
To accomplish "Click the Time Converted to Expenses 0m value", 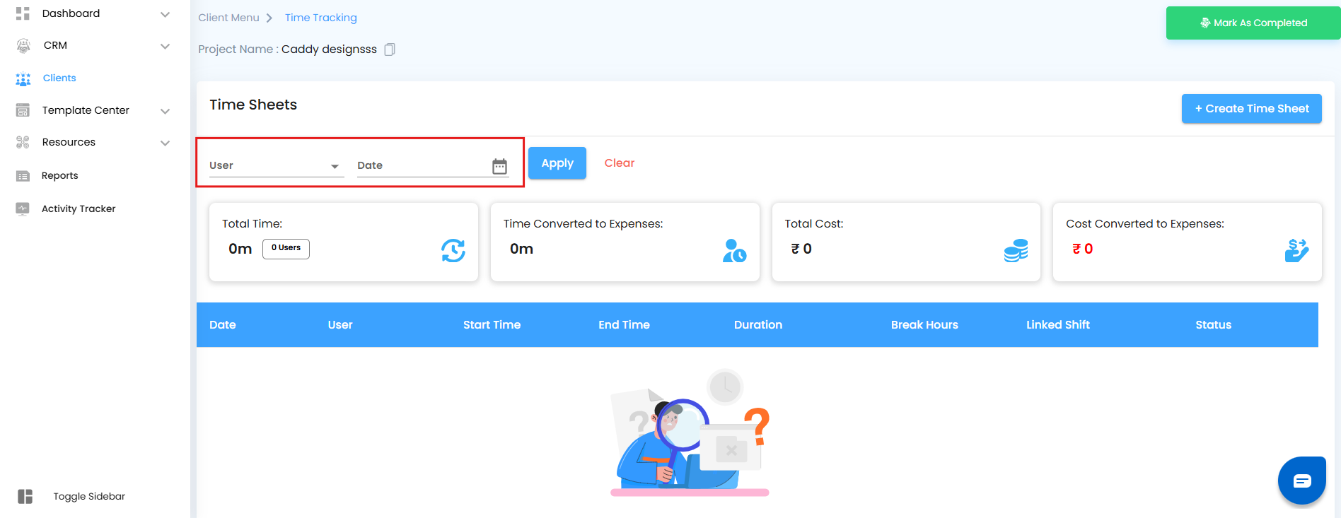I will click(x=521, y=249).
